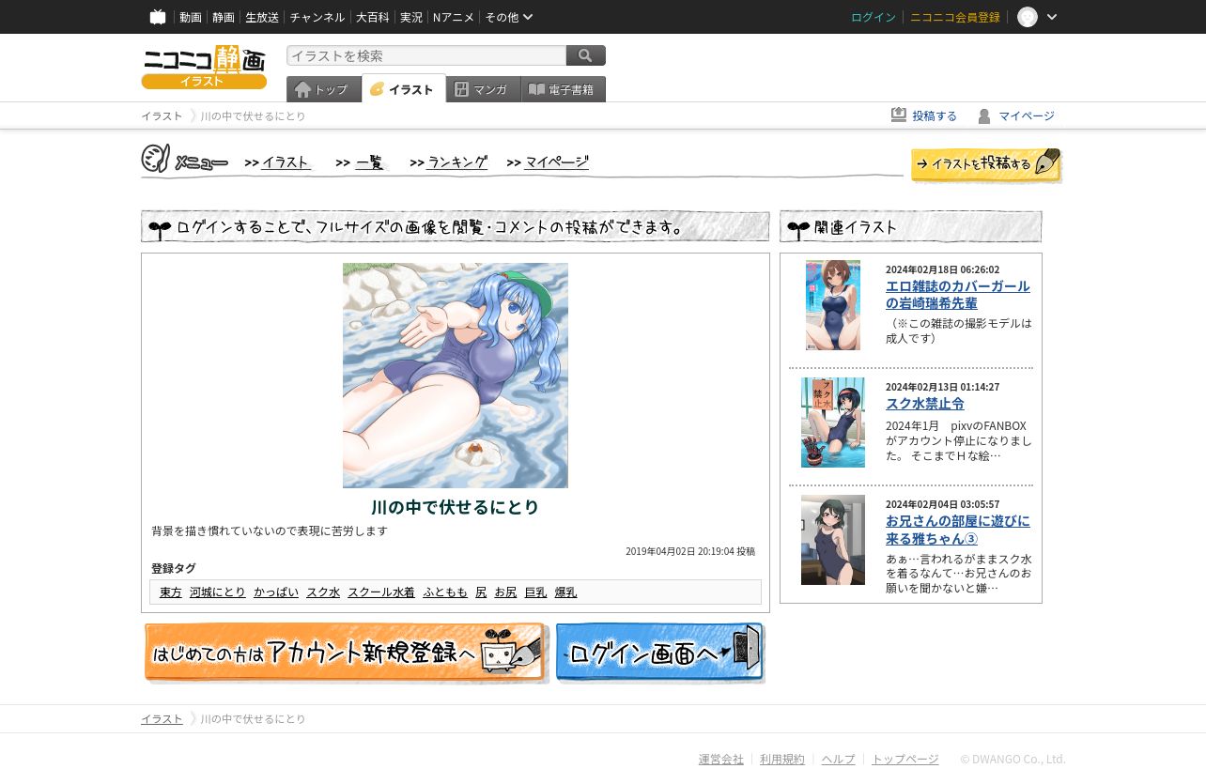Click the 運営会社 footer link
This screenshot has width=1206, height=784.
(721, 759)
